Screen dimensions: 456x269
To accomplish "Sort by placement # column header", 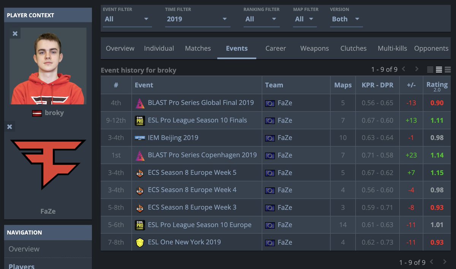I will tap(116, 85).
